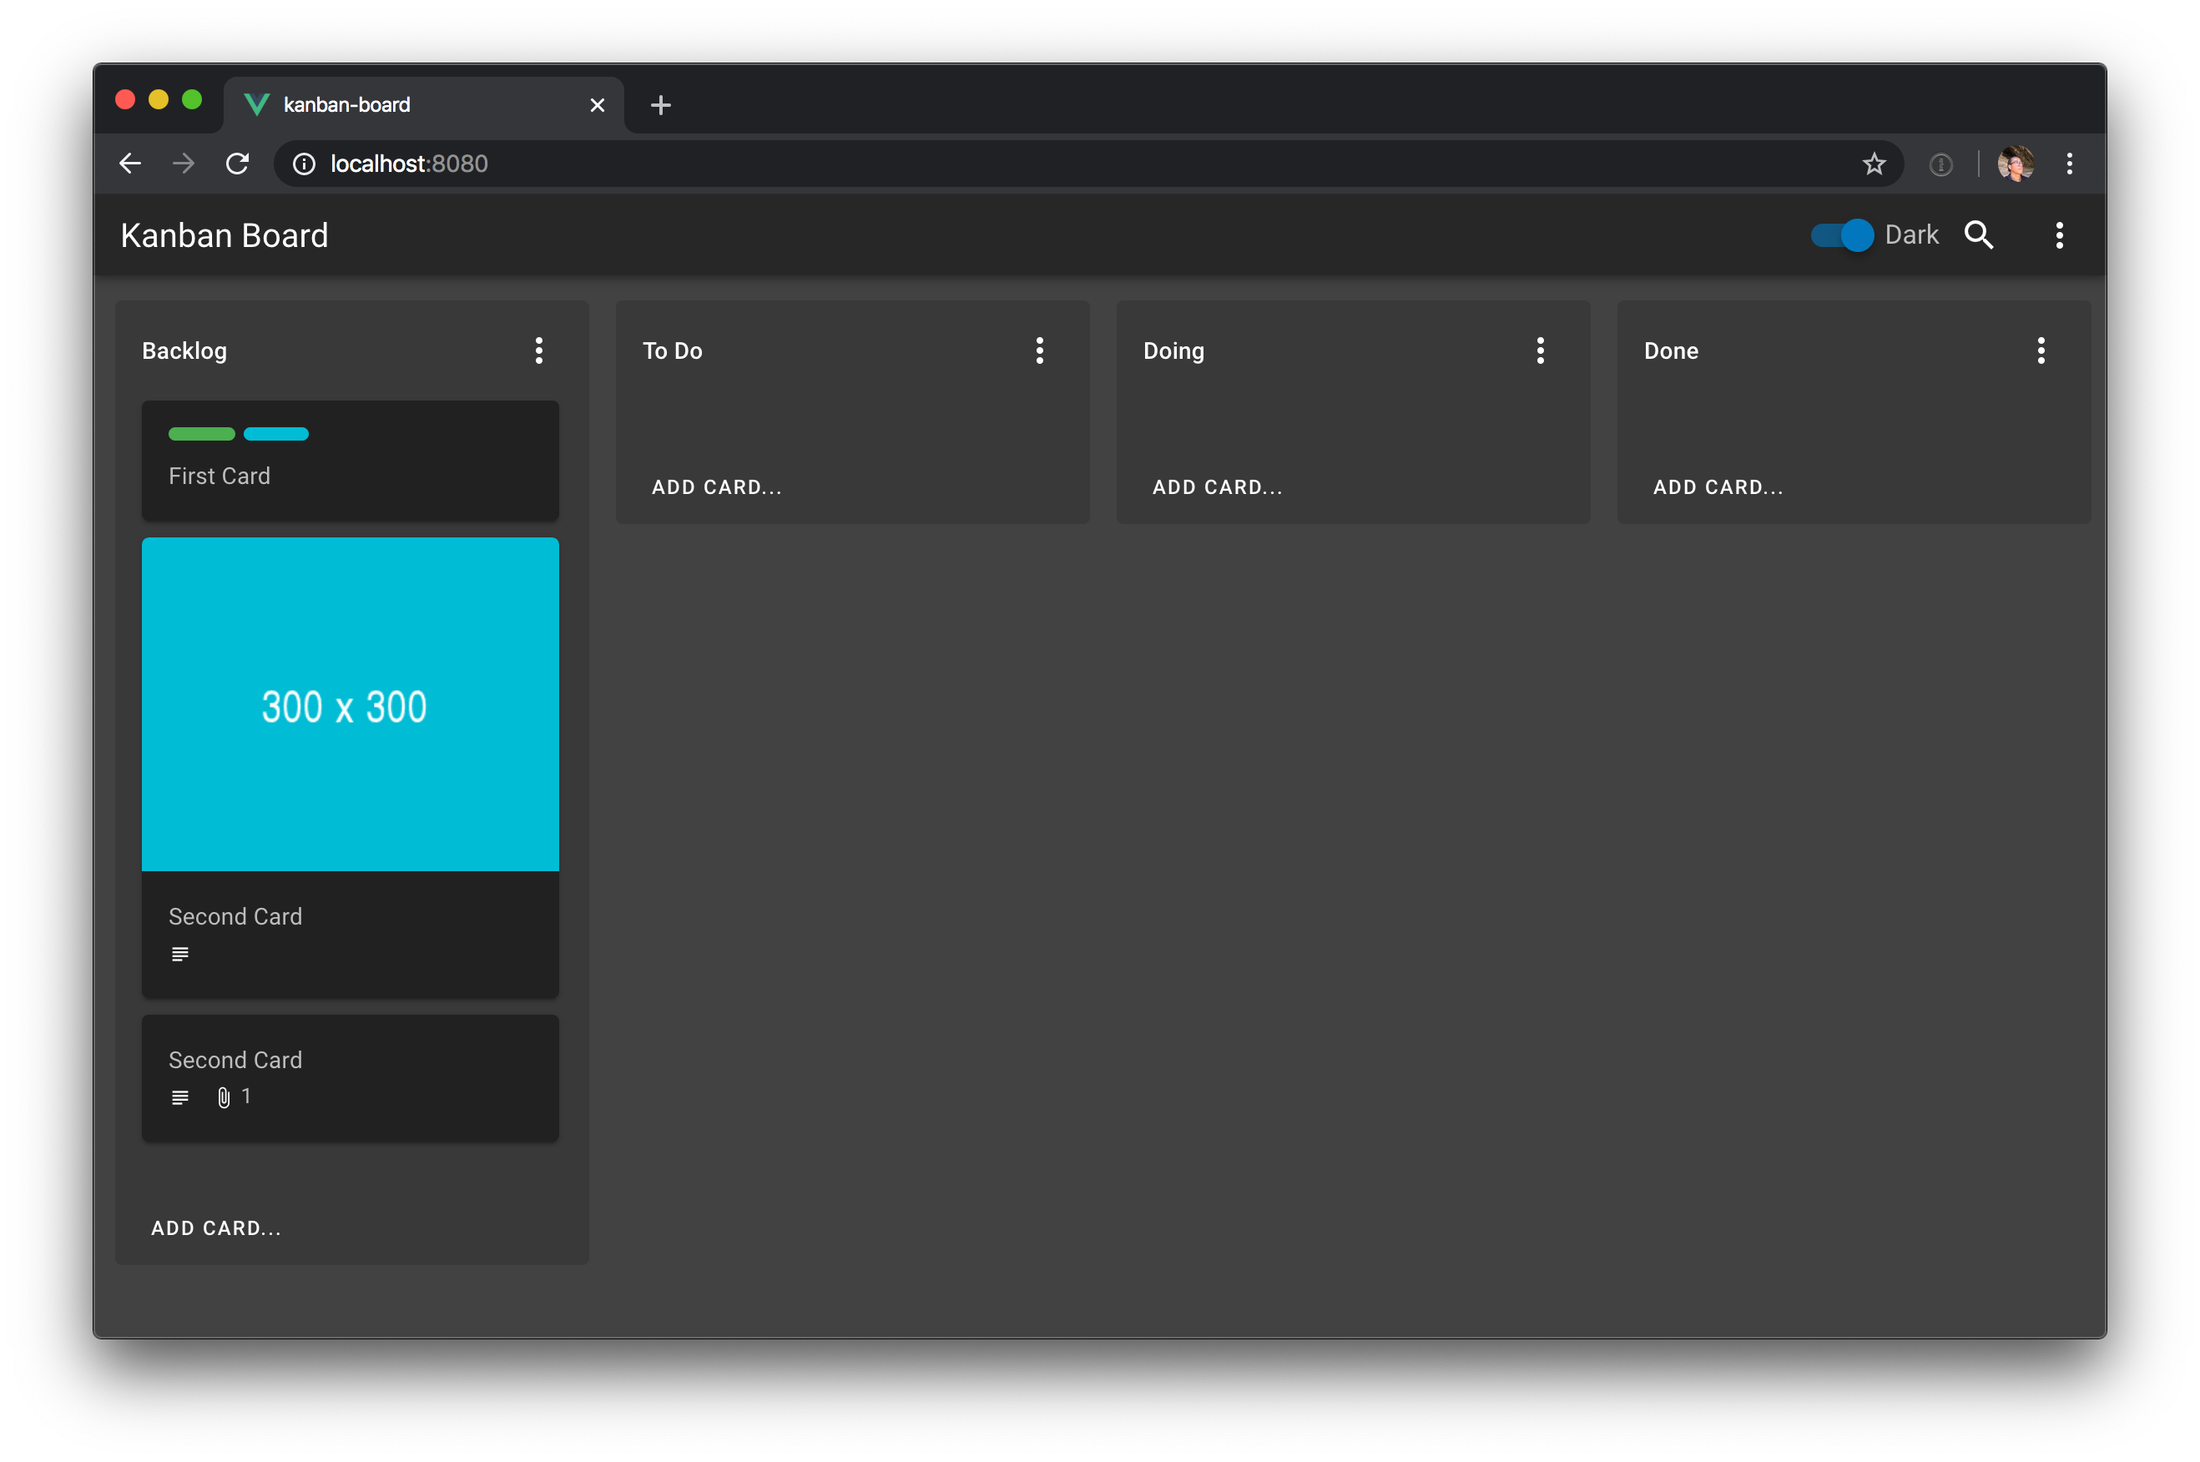Click the cyan label on First Card
Screen dimensions: 2200x1462
[x=276, y=434]
